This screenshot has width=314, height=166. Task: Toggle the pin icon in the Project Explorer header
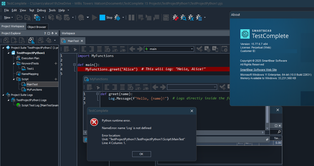coord(52,33)
